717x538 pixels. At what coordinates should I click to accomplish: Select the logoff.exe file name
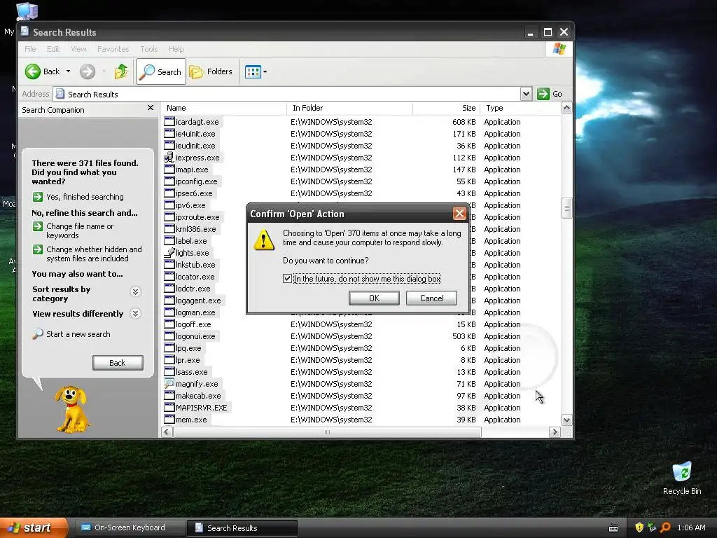pyautogui.click(x=193, y=324)
